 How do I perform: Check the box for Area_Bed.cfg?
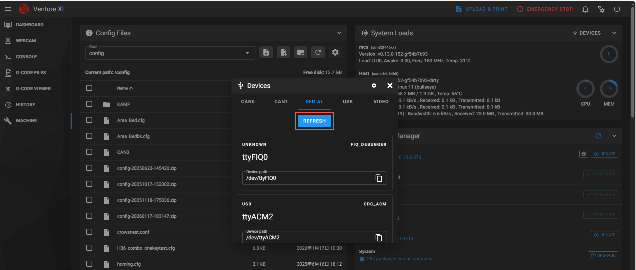89,120
